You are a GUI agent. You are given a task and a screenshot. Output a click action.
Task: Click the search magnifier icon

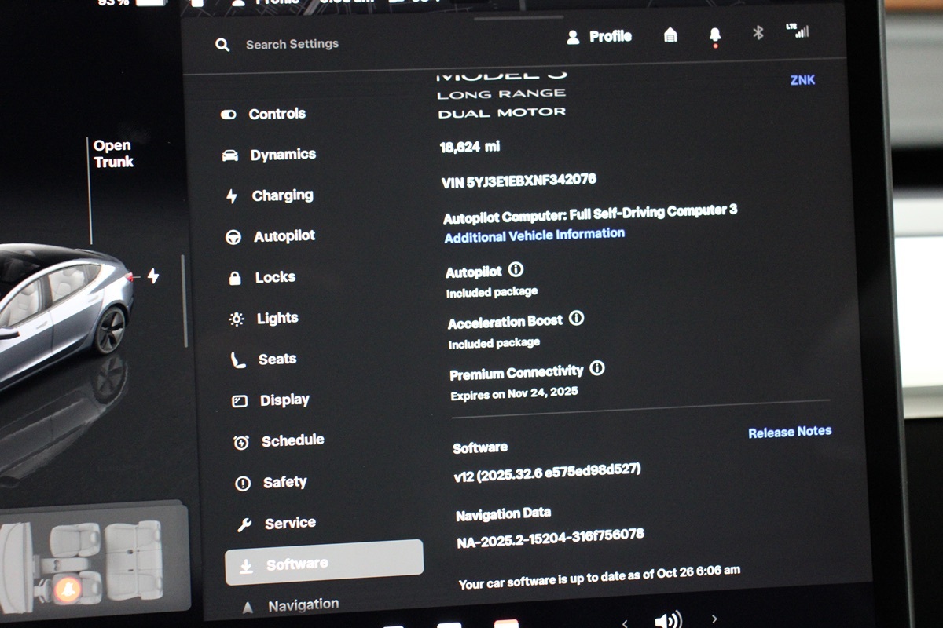(x=222, y=45)
